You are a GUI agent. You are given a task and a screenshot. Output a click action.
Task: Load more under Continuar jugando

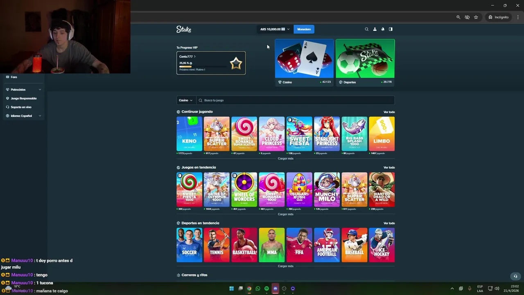click(x=286, y=159)
